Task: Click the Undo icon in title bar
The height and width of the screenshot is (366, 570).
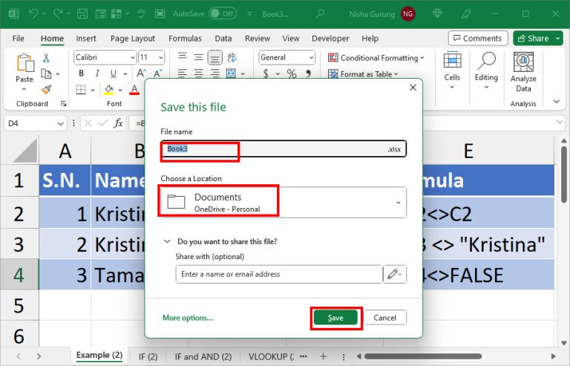Action: pos(33,14)
